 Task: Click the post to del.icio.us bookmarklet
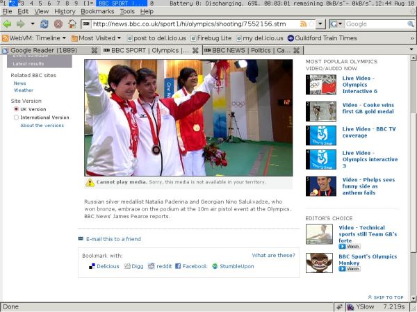point(156,38)
